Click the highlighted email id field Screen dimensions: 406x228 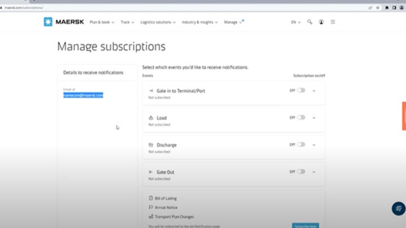[83, 95]
